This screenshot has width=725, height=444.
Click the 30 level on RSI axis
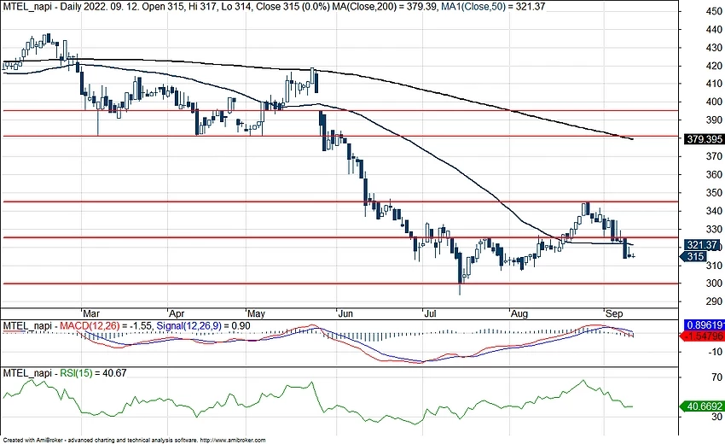(716, 417)
